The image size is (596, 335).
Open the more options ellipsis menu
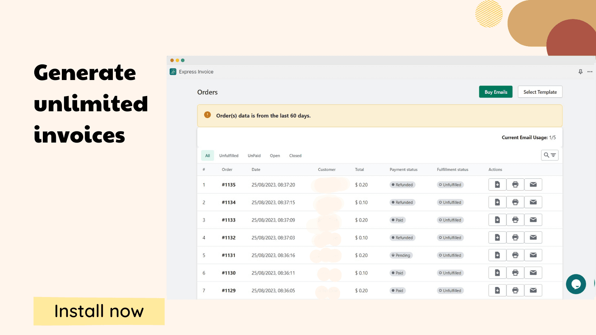click(x=590, y=71)
